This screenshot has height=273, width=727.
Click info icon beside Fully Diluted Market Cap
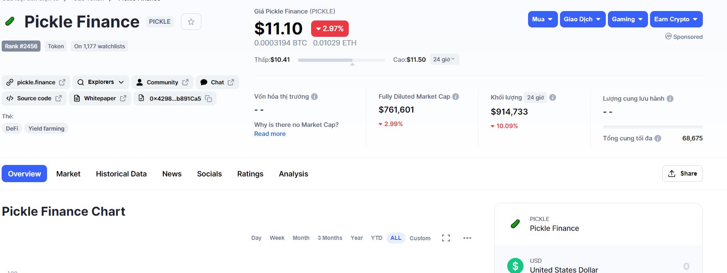click(456, 97)
